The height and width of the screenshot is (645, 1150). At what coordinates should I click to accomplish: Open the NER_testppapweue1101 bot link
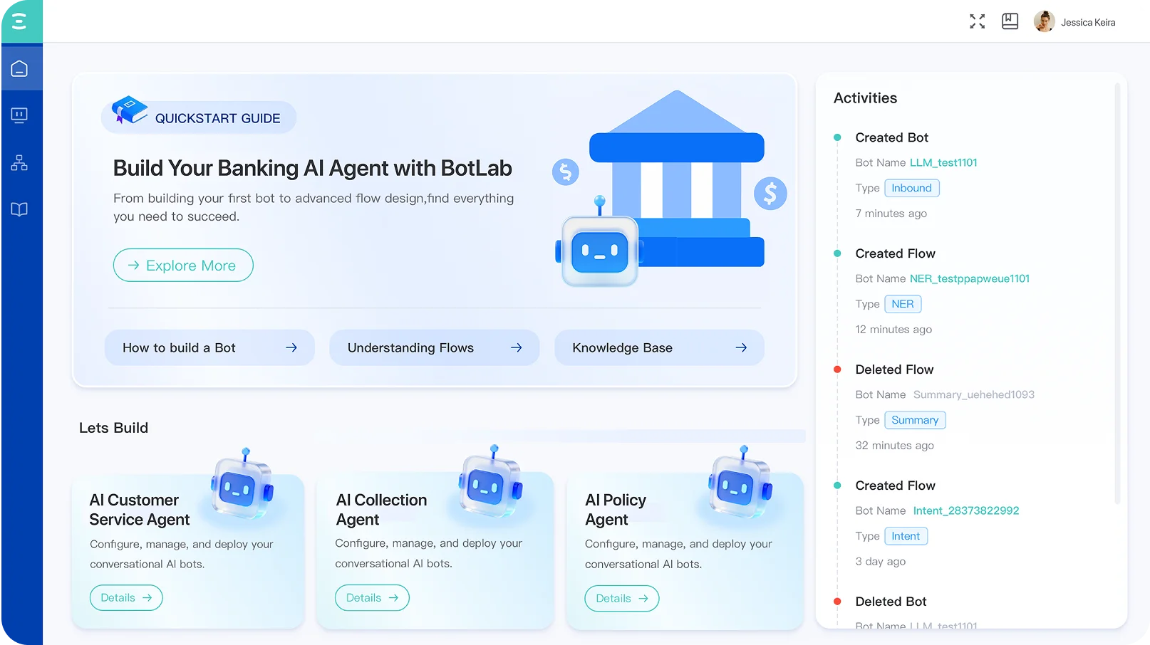pos(969,279)
